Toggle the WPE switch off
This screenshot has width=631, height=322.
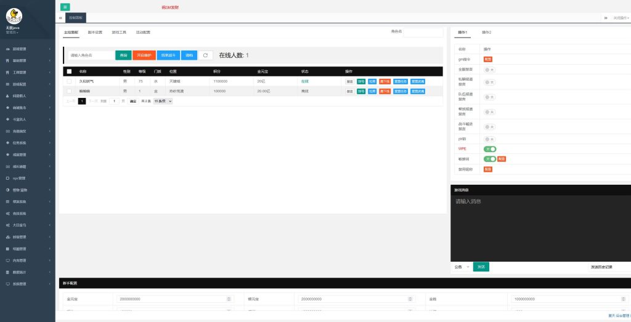490,149
